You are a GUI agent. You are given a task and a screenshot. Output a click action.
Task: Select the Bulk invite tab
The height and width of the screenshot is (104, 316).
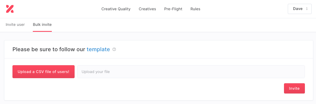[42, 25]
